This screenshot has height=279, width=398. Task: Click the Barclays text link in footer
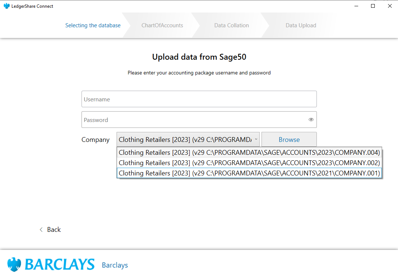[x=115, y=265]
